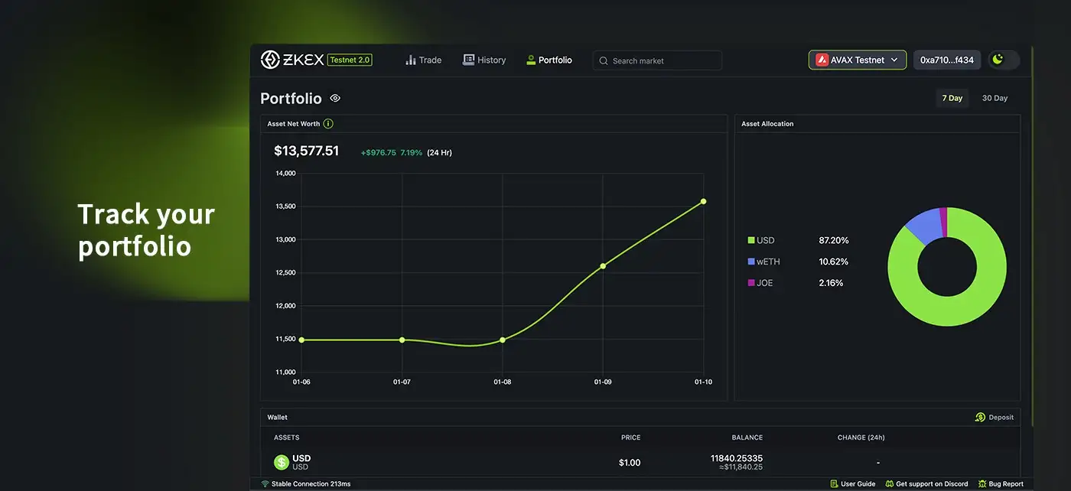Screen dimensions: 1071x491
Task: Click the Testnet 2.0 badge
Action: 350,60
